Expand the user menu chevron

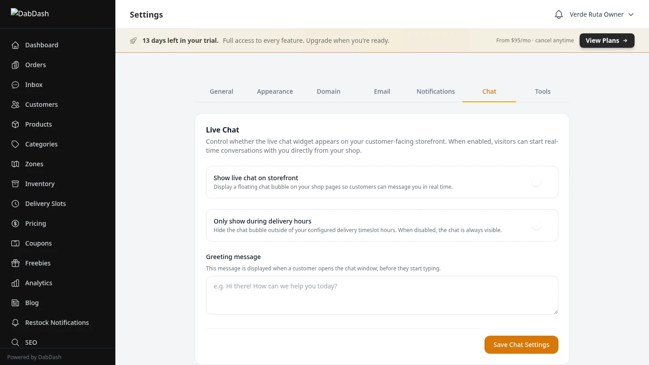pyautogui.click(x=631, y=14)
